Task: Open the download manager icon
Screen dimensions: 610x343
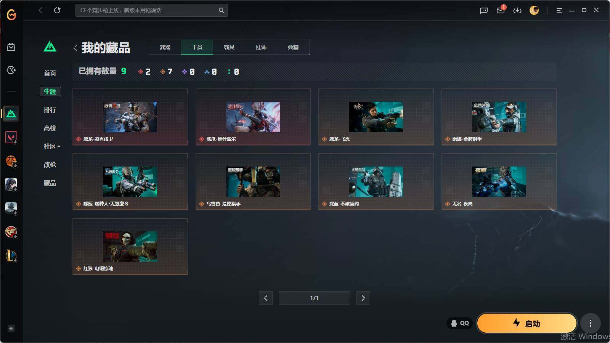Action: [517, 10]
